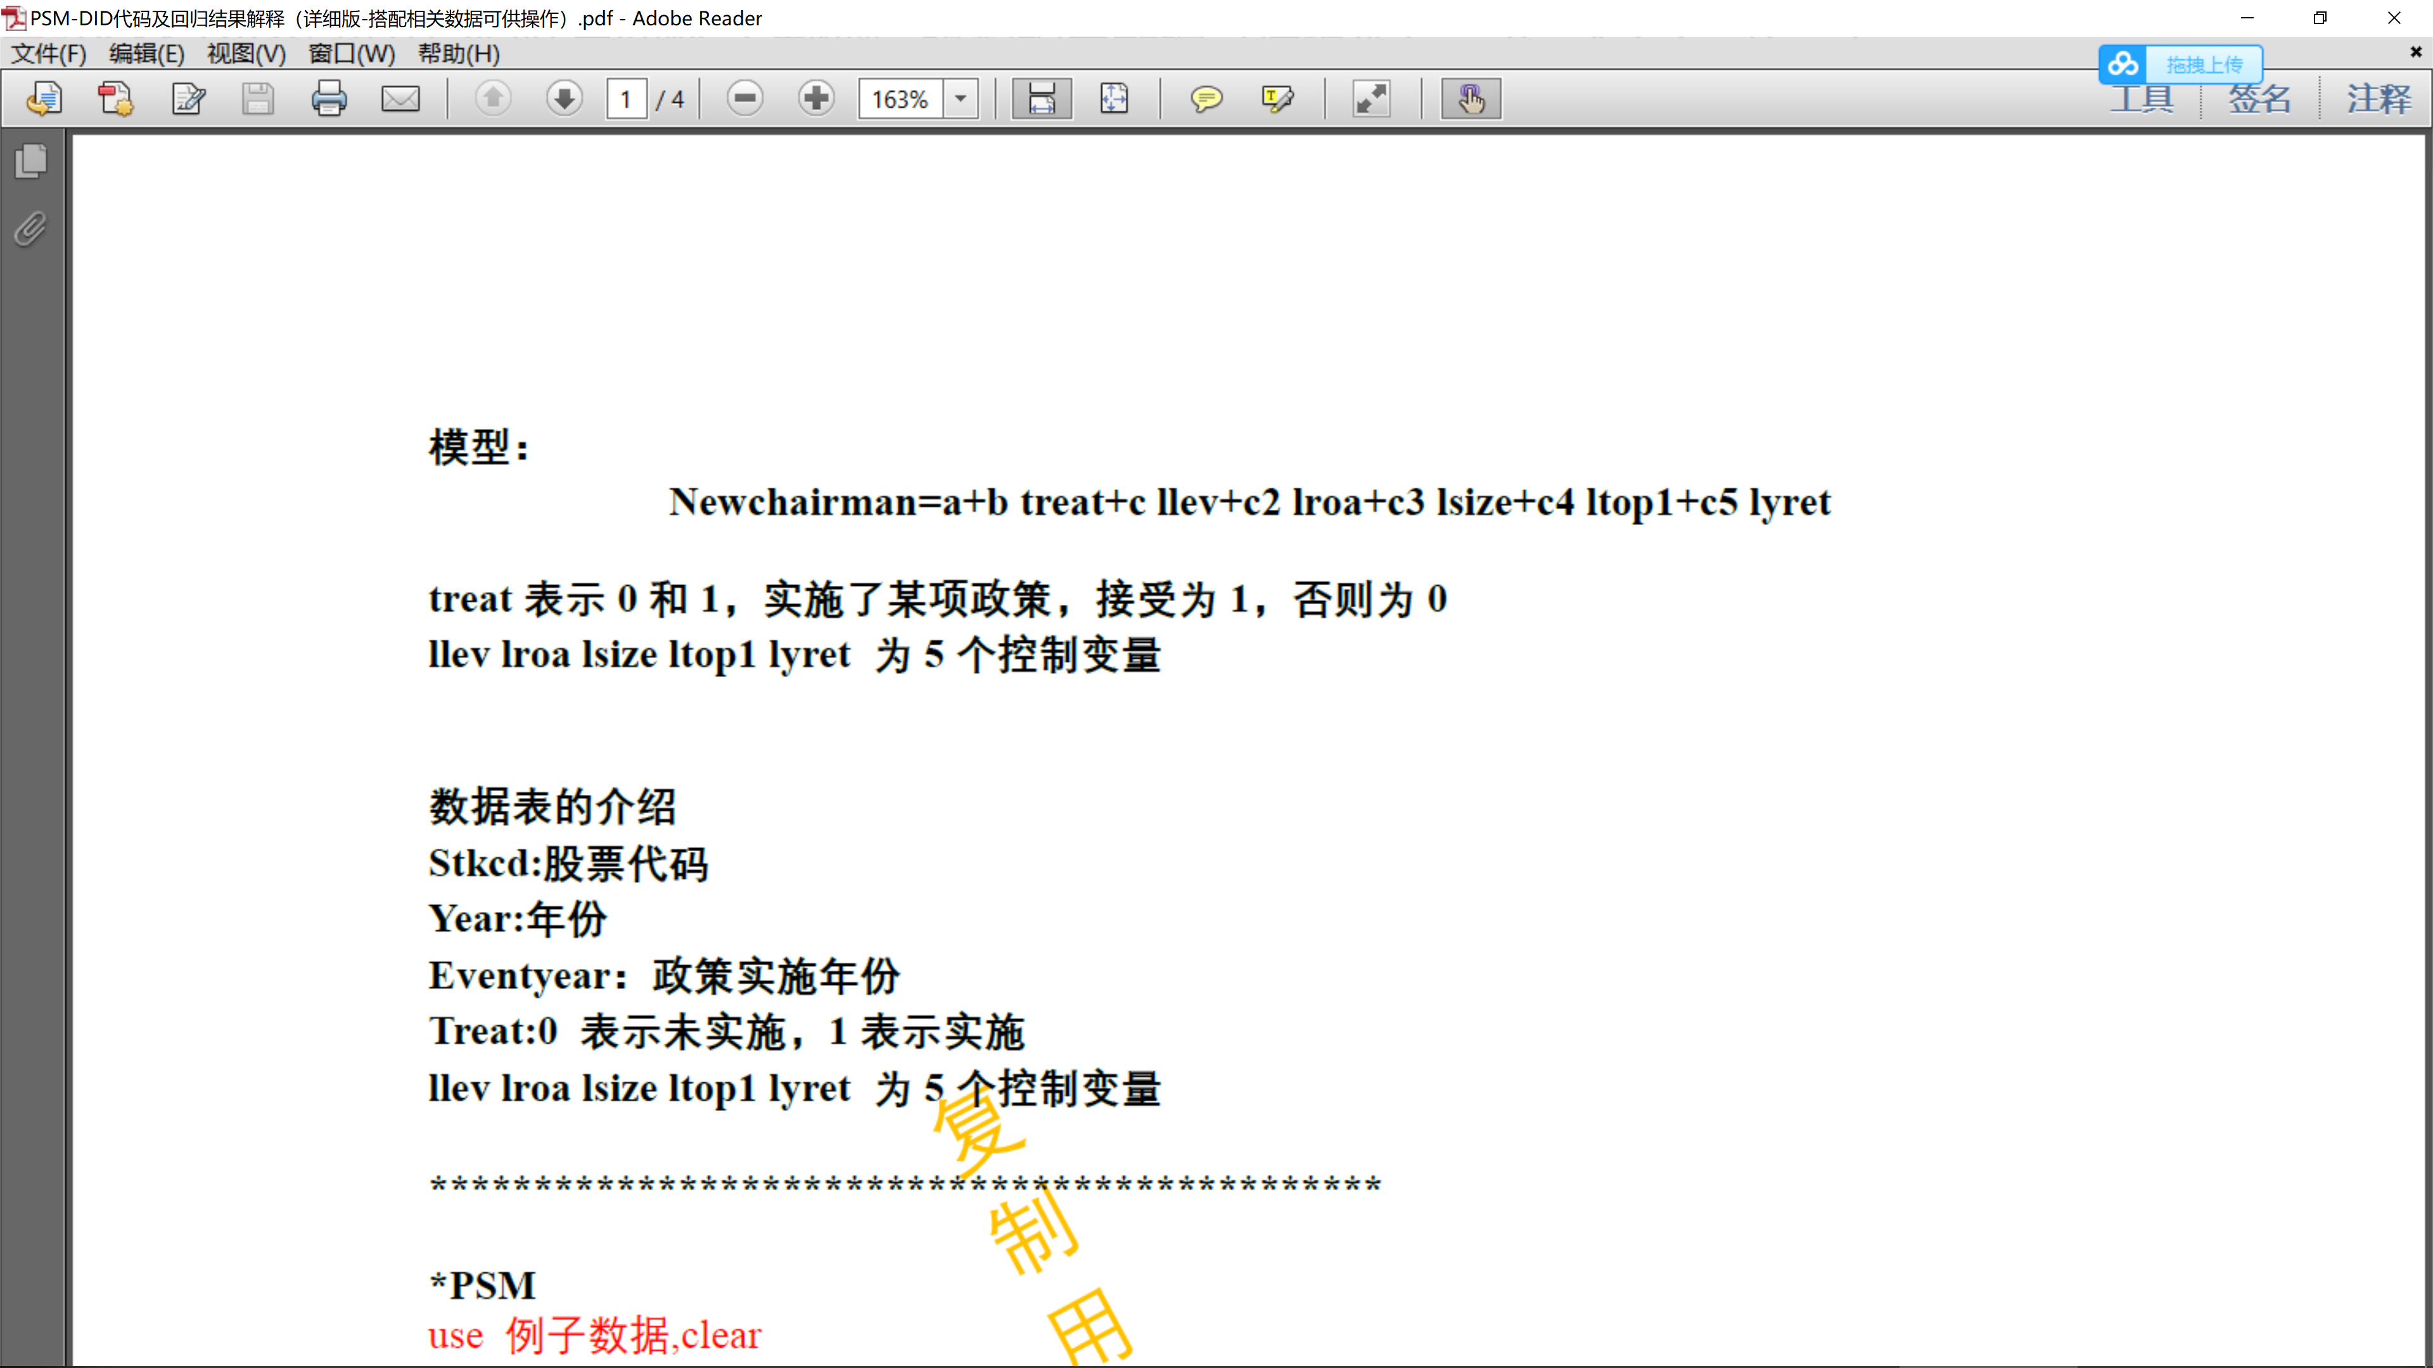Enter full screen read mode
The width and height of the screenshot is (2433, 1368).
[1371, 98]
